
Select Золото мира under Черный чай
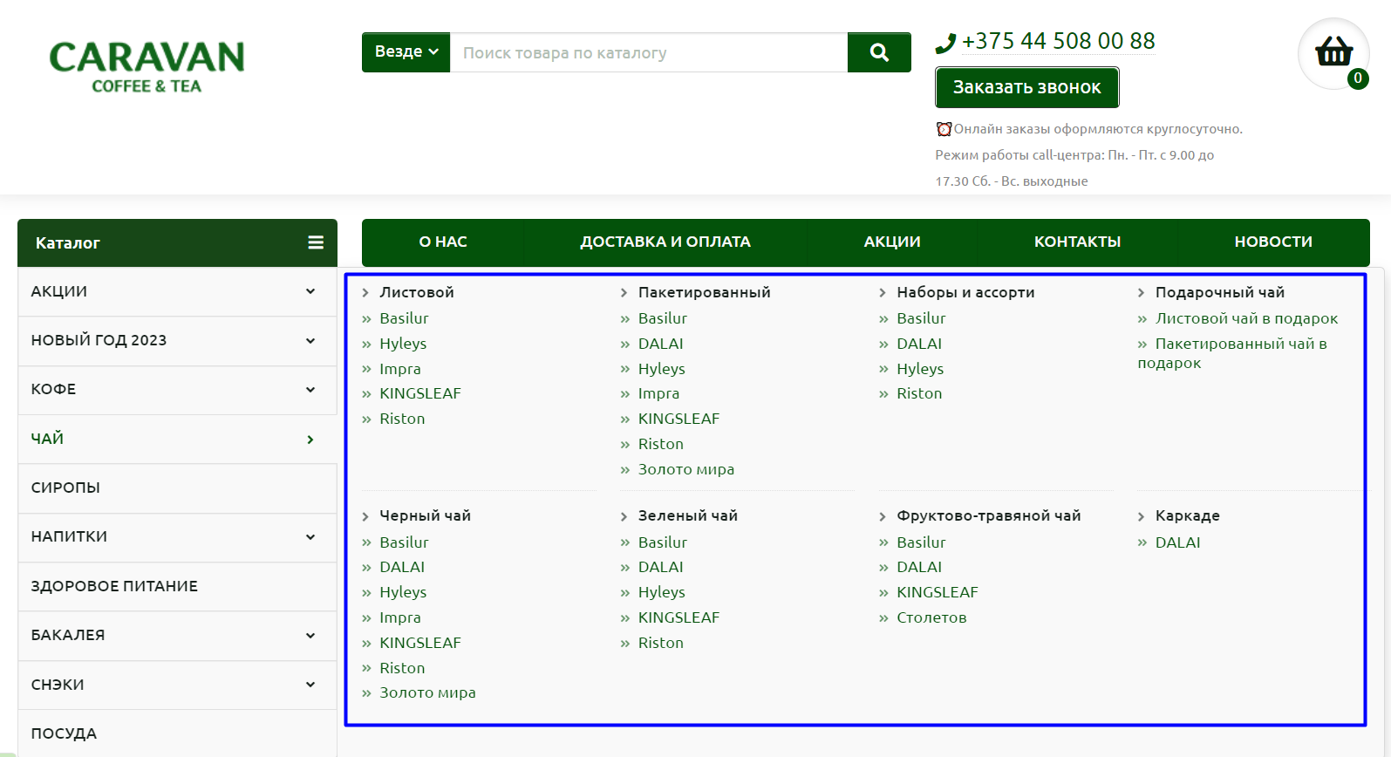tap(427, 692)
